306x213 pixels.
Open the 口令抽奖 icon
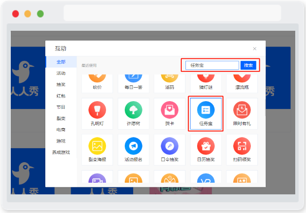click(170, 146)
